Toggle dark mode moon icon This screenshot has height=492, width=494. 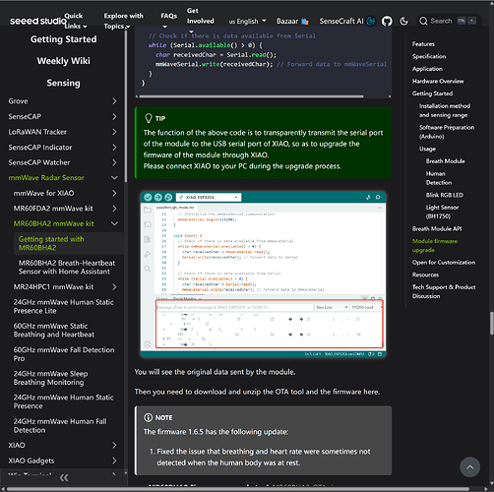[404, 22]
